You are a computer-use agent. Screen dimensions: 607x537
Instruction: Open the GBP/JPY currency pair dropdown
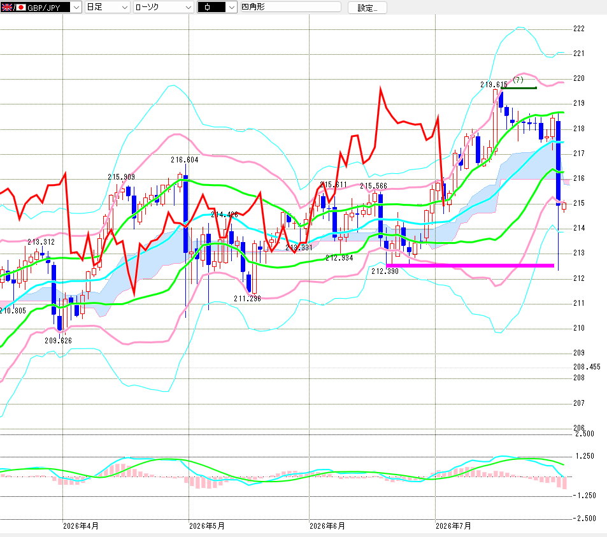click(x=41, y=7)
